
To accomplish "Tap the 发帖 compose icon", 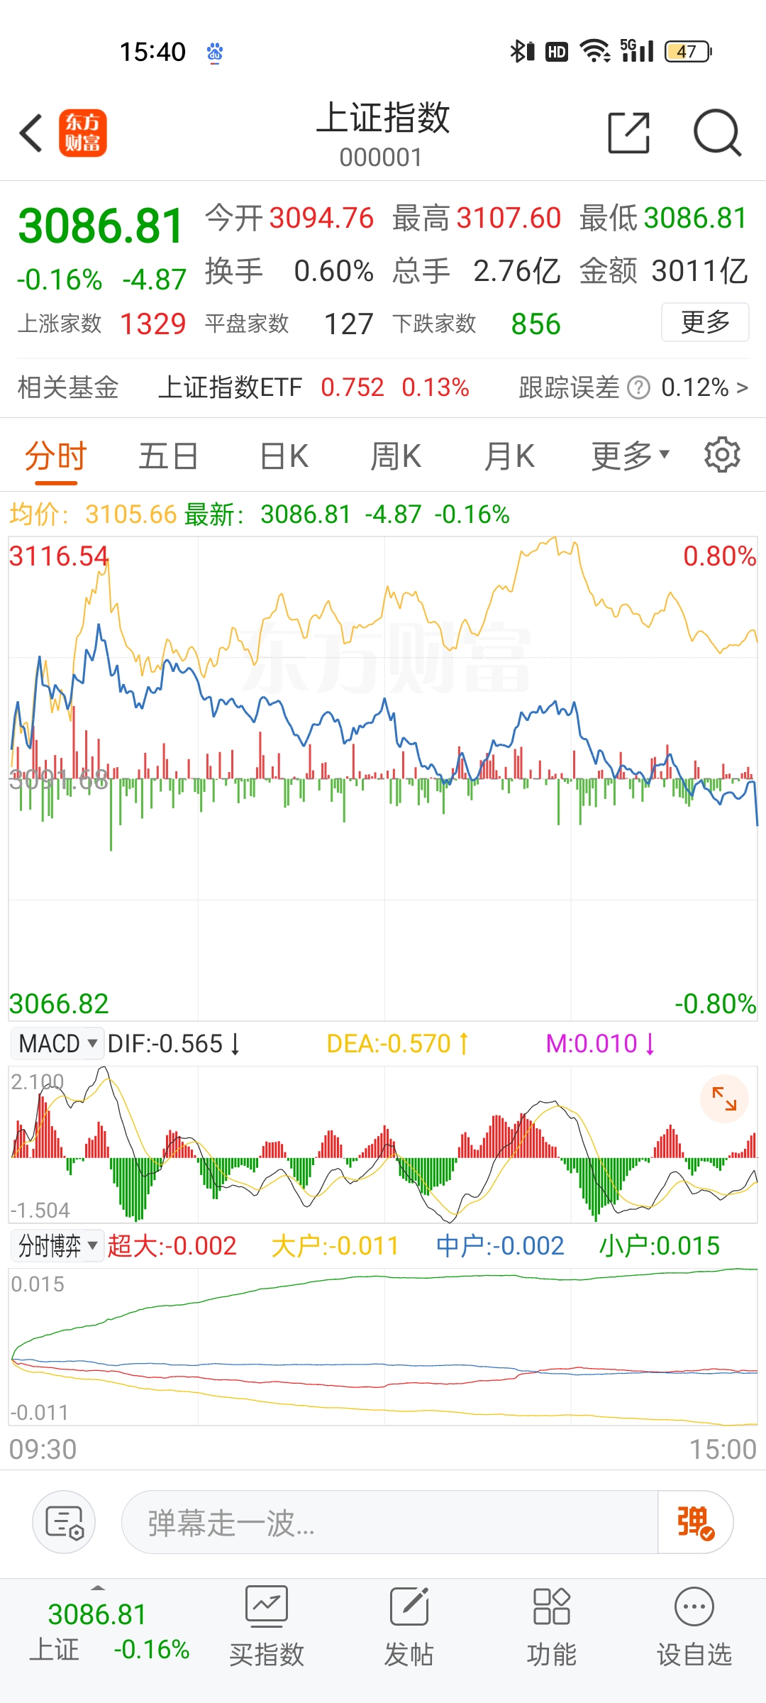I will pyautogui.click(x=409, y=1606).
